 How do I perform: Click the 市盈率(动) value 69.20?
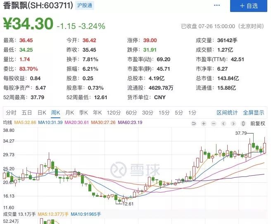[x=164, y=60]
